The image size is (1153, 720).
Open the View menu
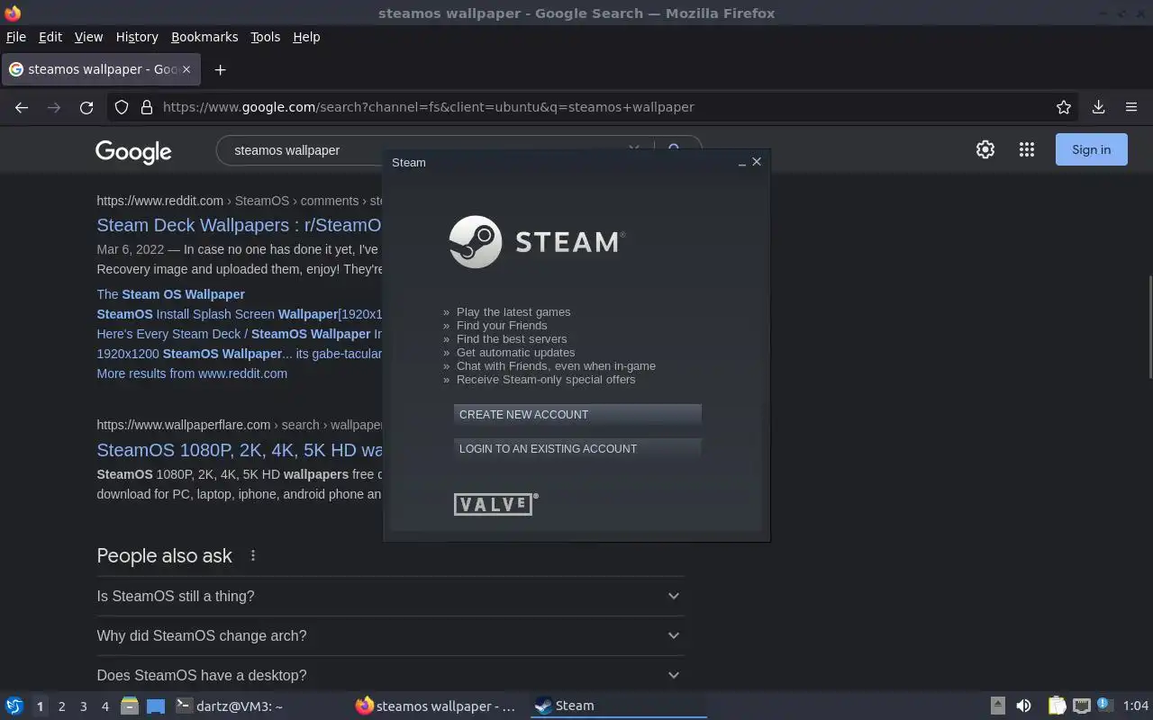click(x=88, y=37)
